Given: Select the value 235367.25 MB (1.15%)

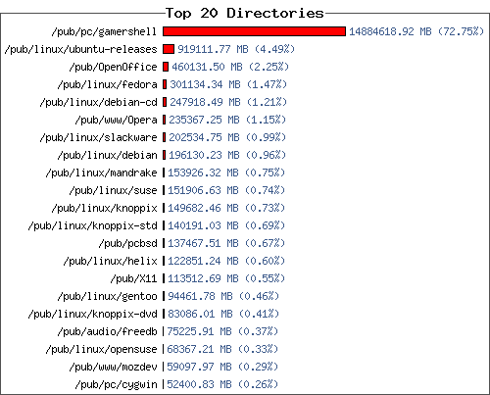Looking at the screenshot, I should 227,120.
